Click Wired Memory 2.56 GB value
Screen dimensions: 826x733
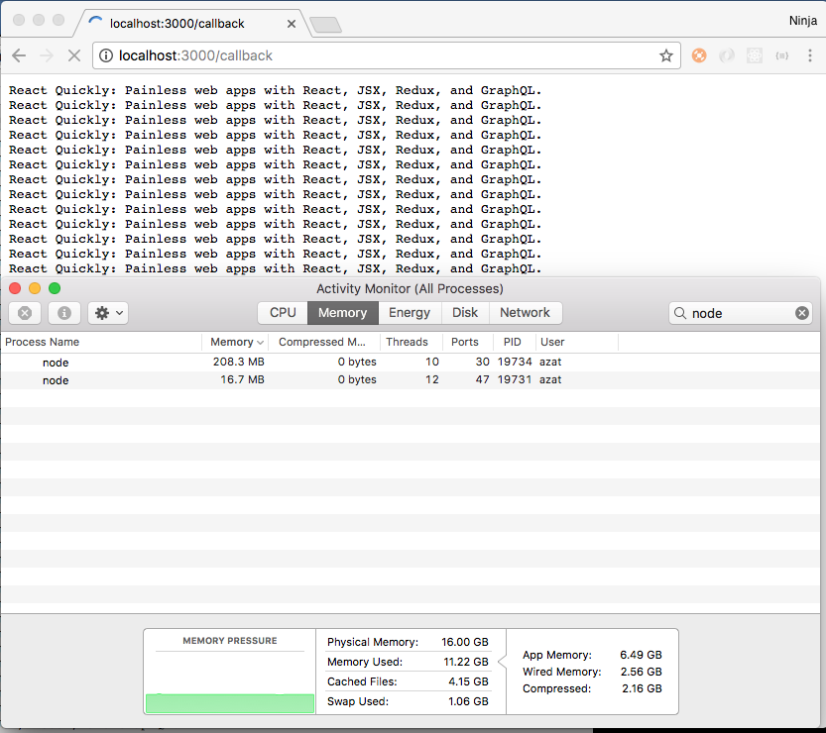coord(642,672)
